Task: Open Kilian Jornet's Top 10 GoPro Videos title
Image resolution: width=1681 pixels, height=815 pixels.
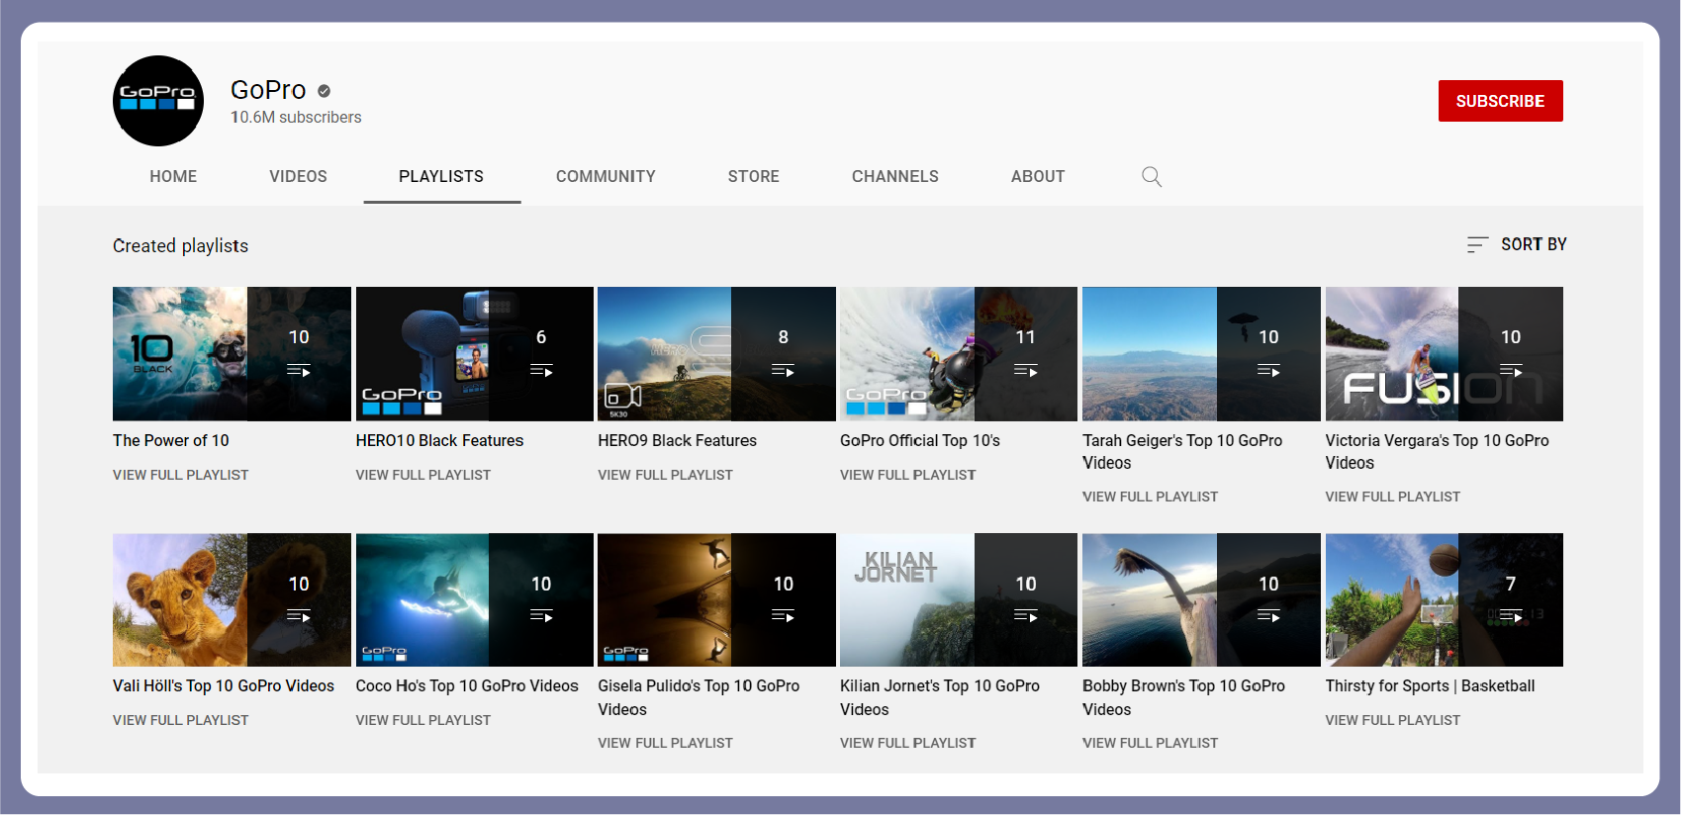Action: pyautogui.click(x=940, y=697)
